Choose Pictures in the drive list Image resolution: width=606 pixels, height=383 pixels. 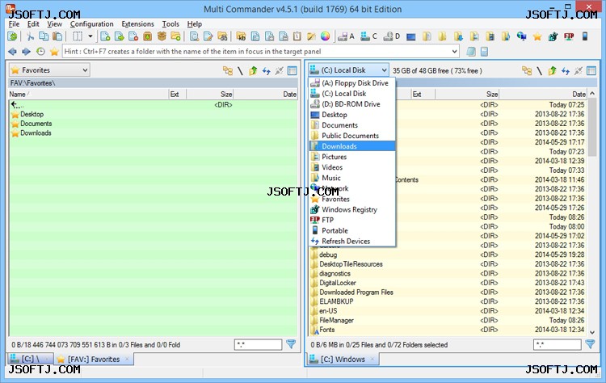352,157
